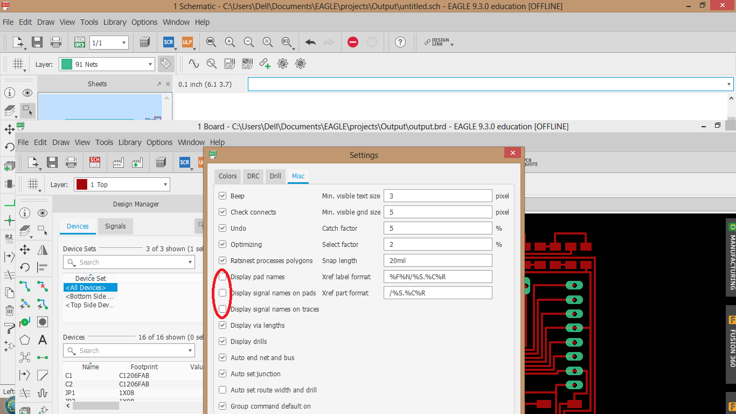The width and height of the screenshot is (736, 414).
Task: Click Save icon in Board toolbar
Action: [52, 162]
